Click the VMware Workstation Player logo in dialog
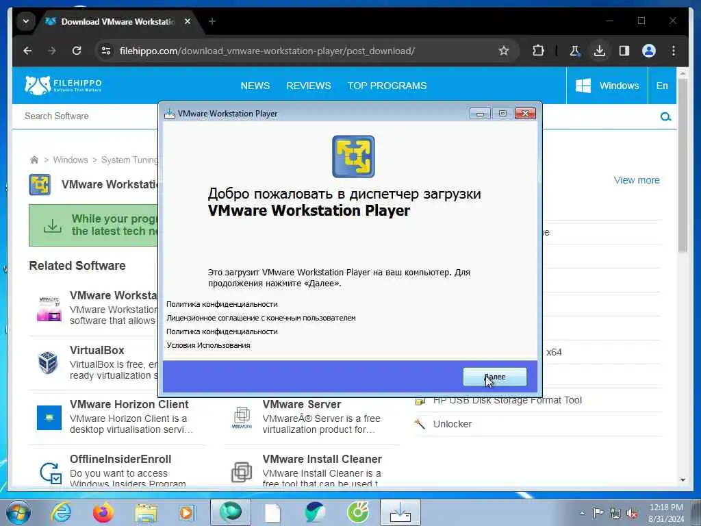This screenshot has width=701, height=526. point(353,157)
